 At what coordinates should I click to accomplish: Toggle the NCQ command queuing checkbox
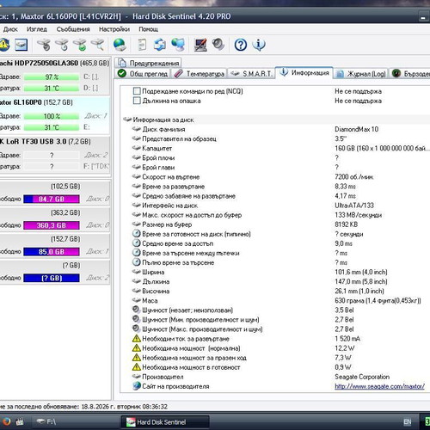(x=137, y=91)
